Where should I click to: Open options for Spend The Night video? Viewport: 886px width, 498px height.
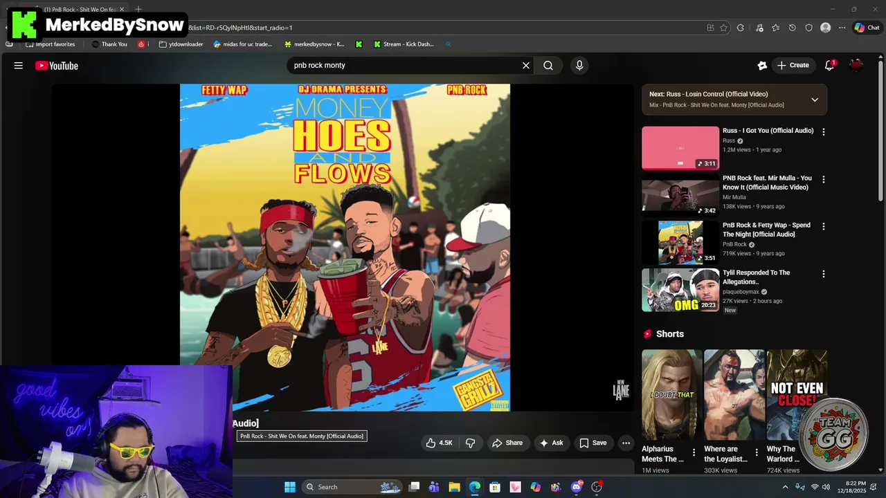tap(823, 226)
